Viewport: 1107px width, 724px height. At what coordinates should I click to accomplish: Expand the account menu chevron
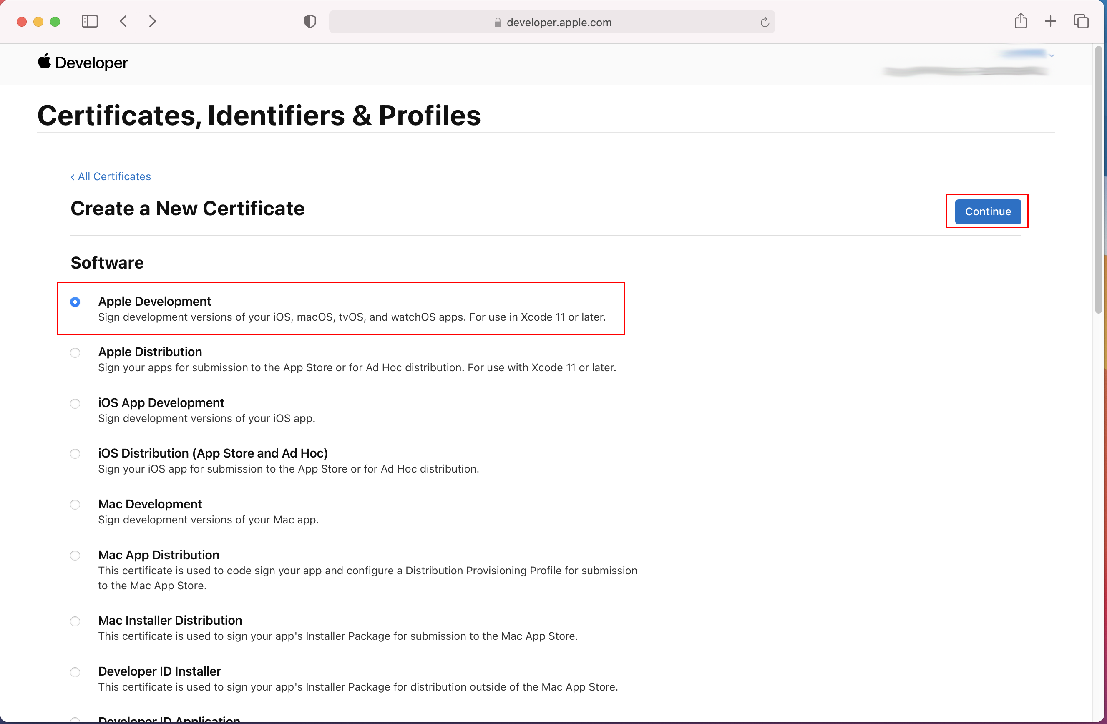[1052, 55]
